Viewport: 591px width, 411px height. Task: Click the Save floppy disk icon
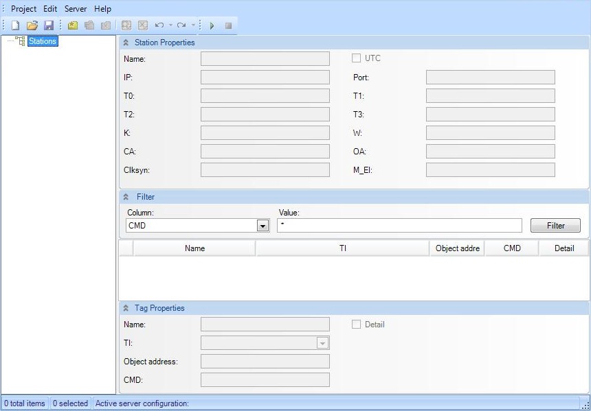tap(49, 25)
